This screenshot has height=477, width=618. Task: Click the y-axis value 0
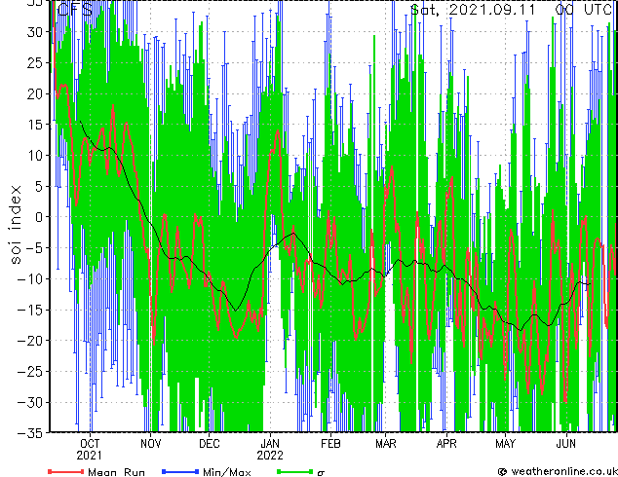[39, 217]
